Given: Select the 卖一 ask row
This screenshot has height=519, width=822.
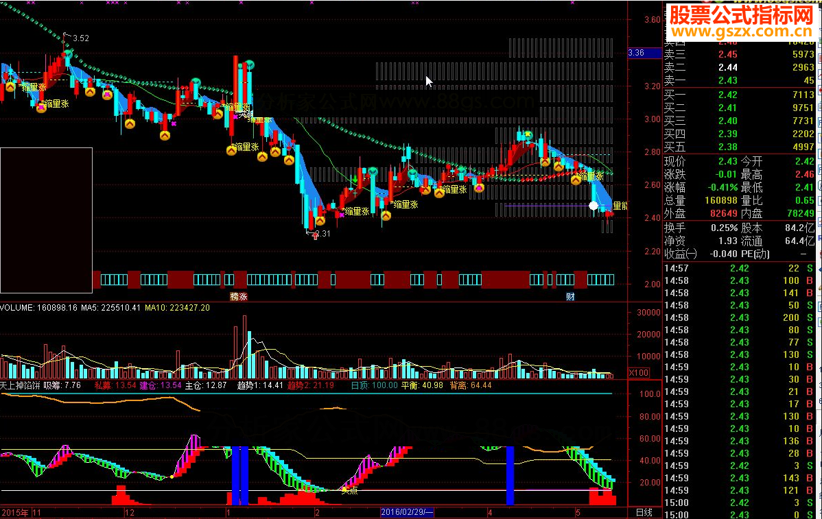Looking at the screenshot, I should 740,81.
